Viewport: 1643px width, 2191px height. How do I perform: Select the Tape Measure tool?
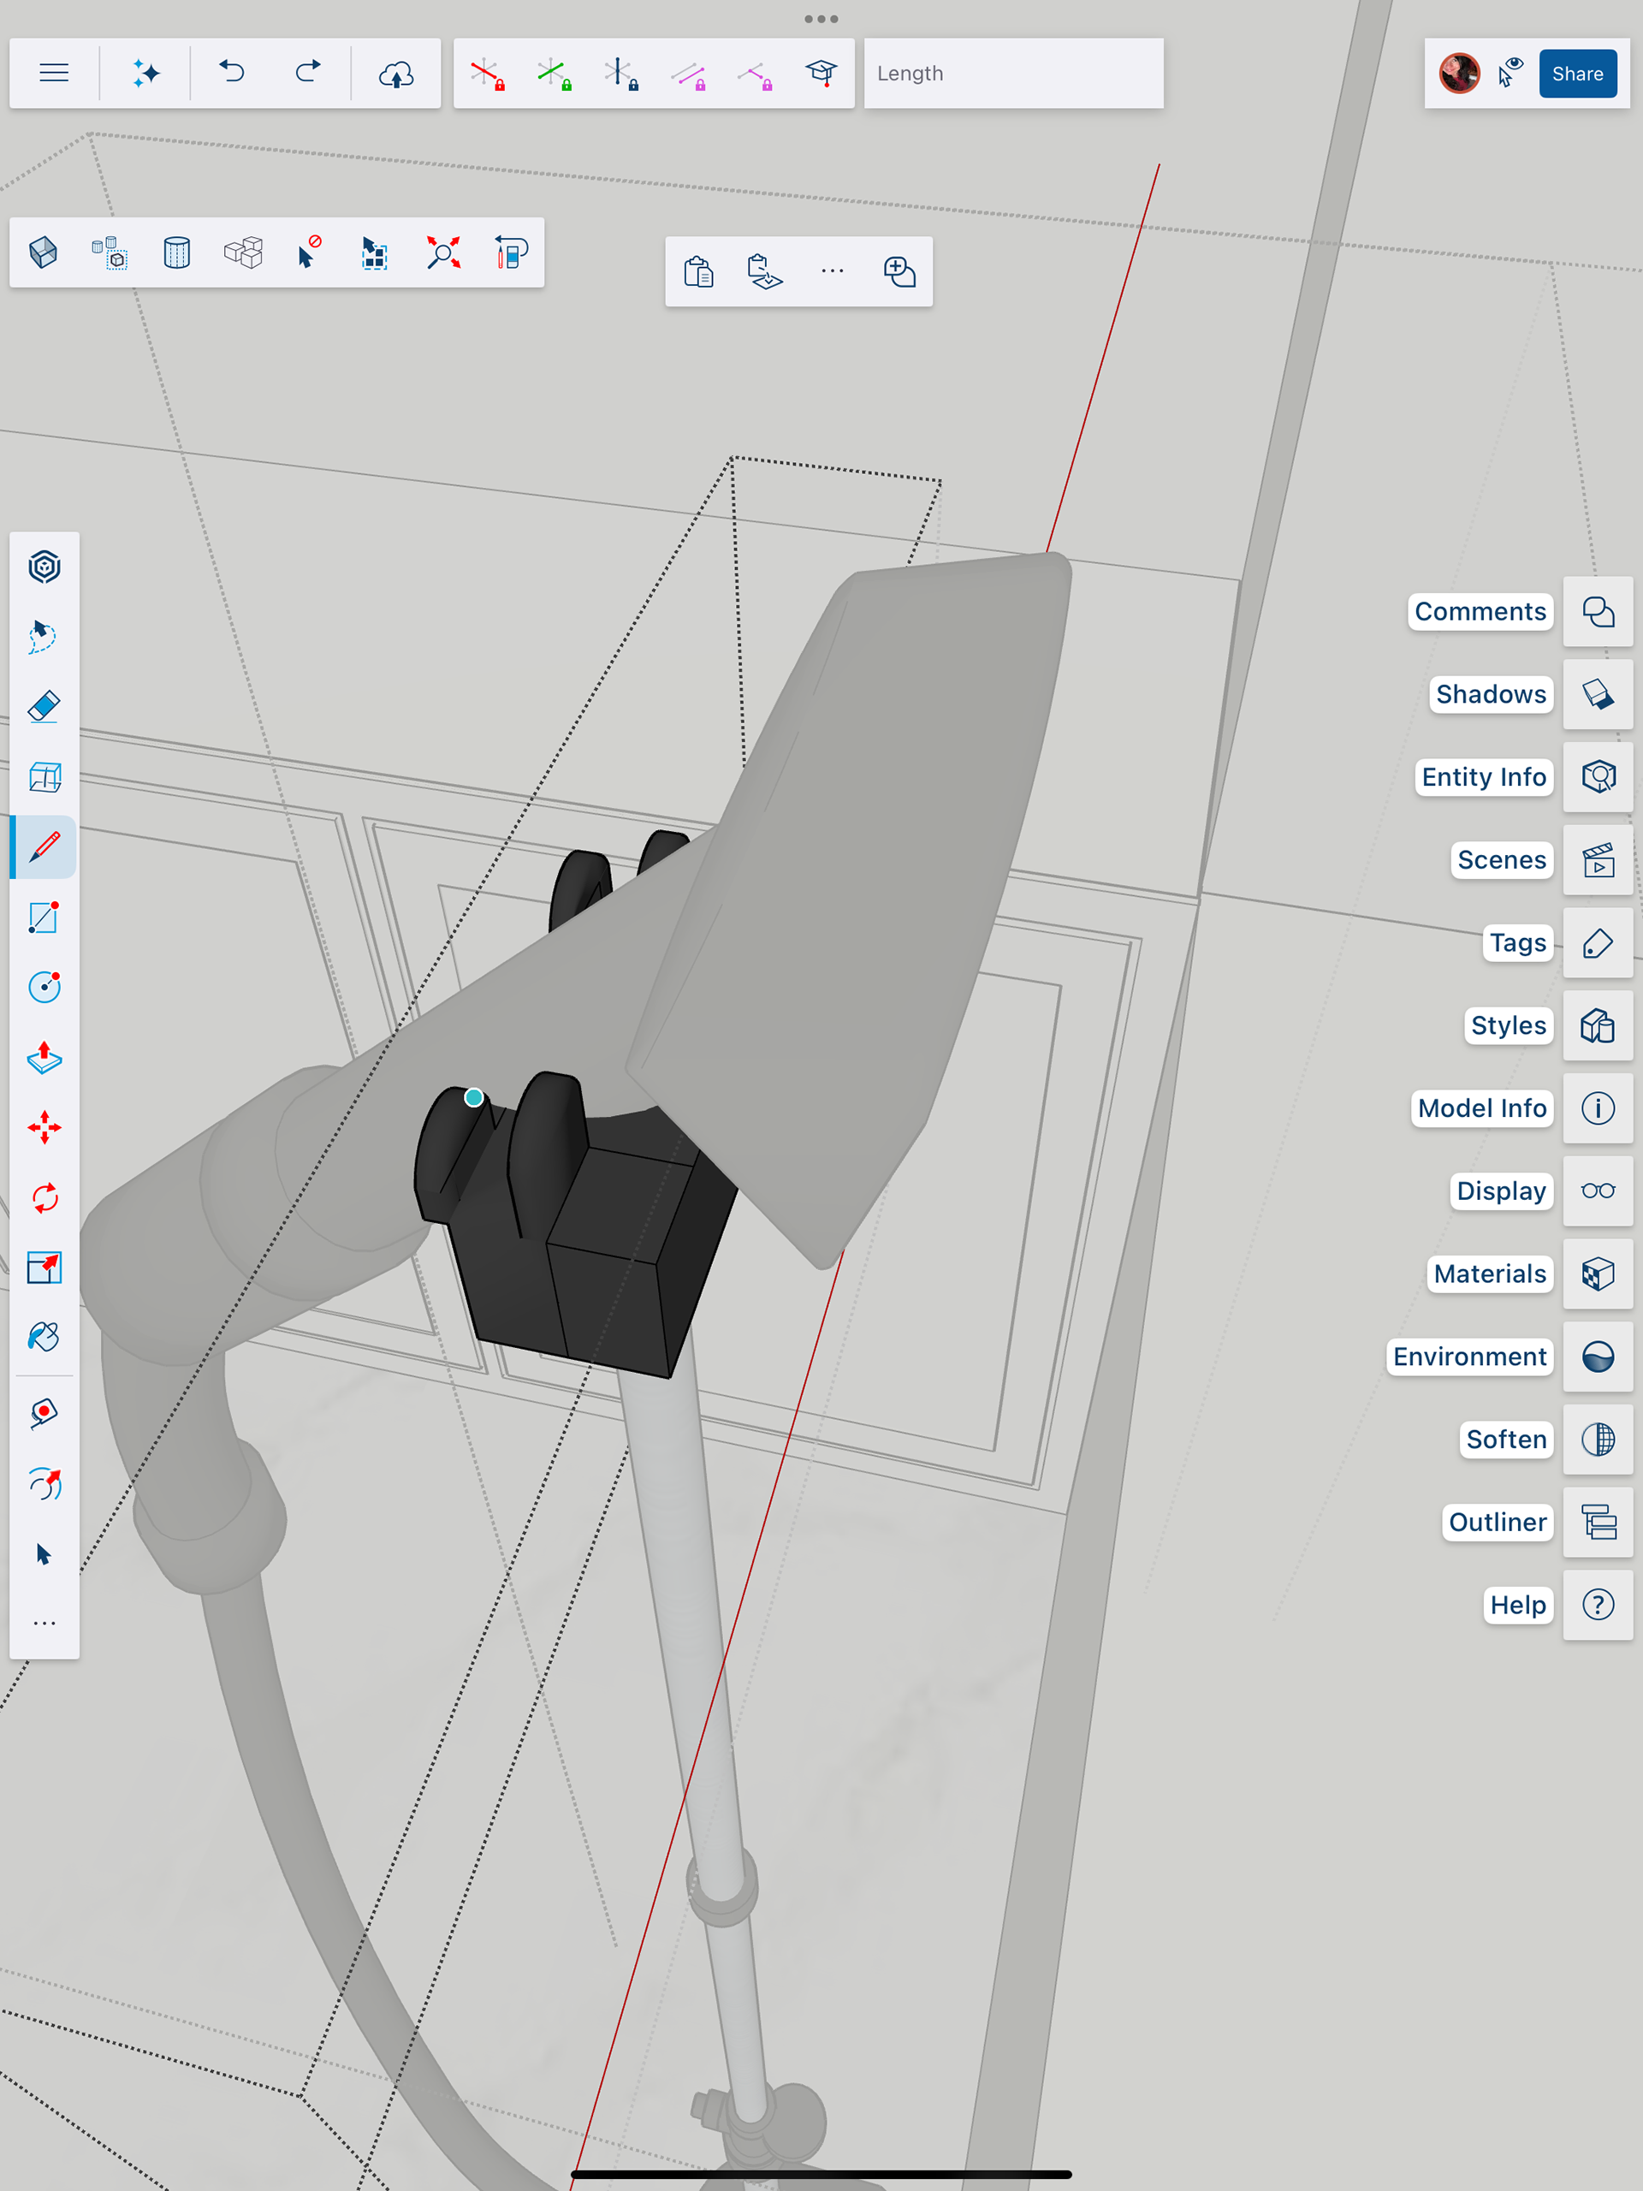[x=44, y=1414]
